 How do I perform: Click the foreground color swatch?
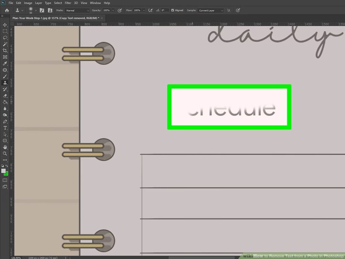click(x=3, y=171)
